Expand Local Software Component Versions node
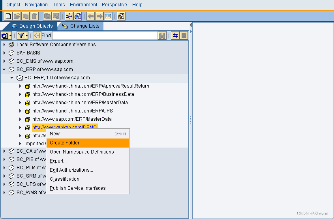 4,45
